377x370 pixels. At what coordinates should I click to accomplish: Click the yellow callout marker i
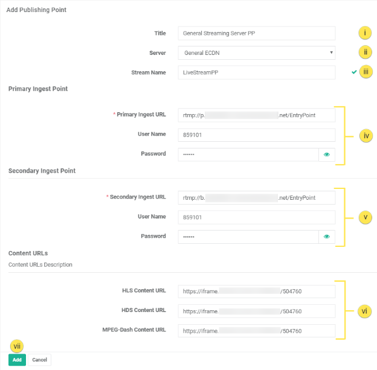[364, 34]
